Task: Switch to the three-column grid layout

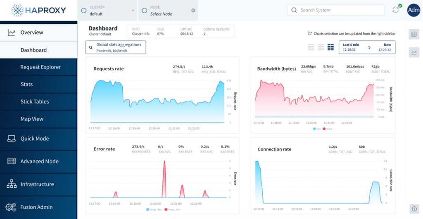Action: click(x=311, y=47)
